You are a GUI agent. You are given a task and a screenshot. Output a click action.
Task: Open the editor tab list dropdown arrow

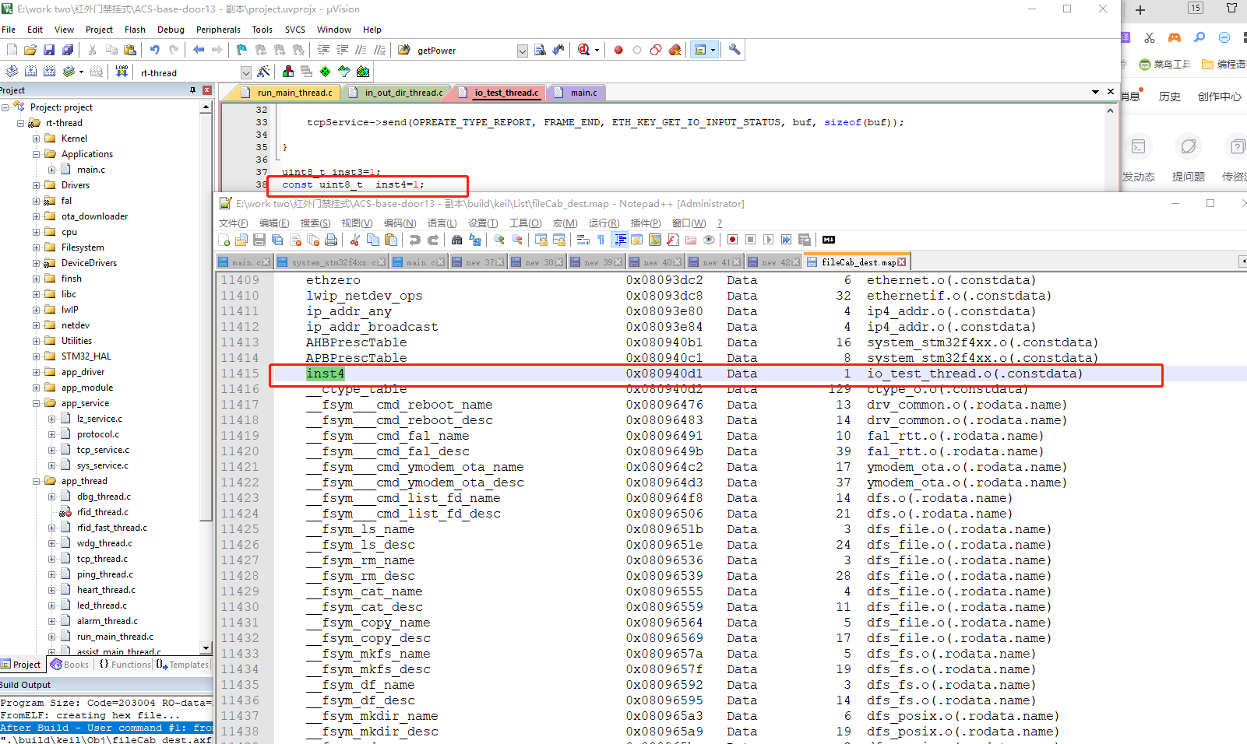pos(1095,92)
